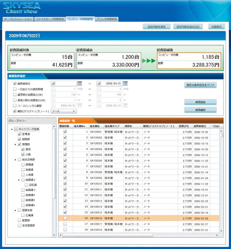Select 東京 tree item label
The image size is (231, 249).
(28, 149)
